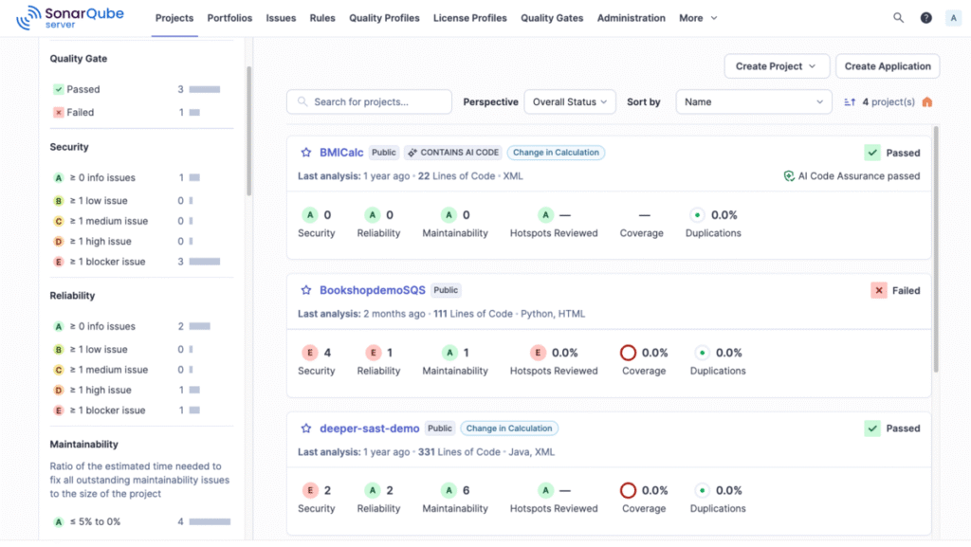The image size is (971, 547).
Task: Filter by Passed quality gate
Action: 83,89
